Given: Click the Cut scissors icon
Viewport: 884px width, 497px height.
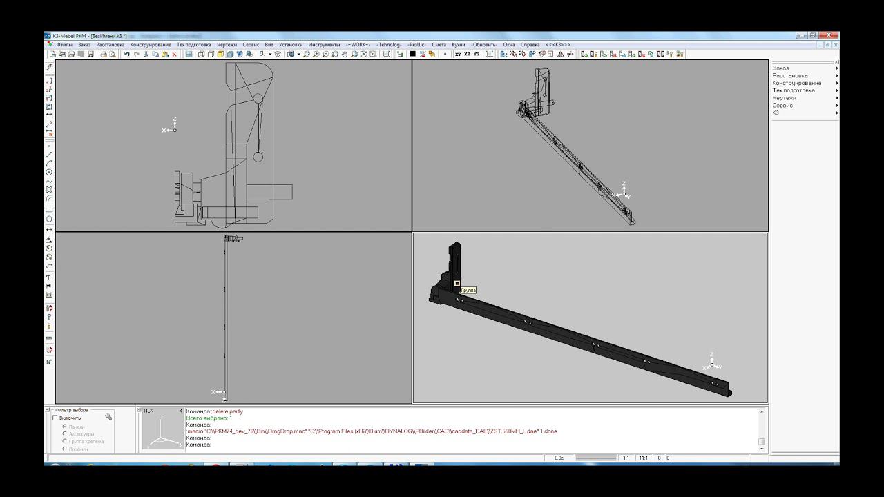Looking at the screenshot, I should (x=146, y=54).
